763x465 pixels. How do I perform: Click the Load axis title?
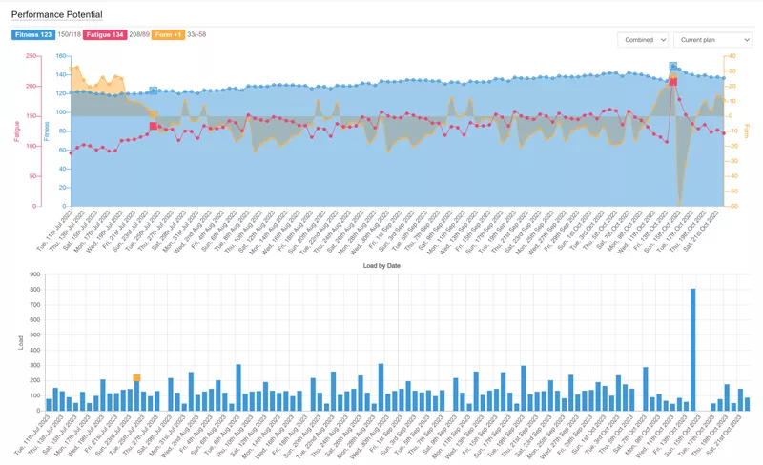(21, 342)
